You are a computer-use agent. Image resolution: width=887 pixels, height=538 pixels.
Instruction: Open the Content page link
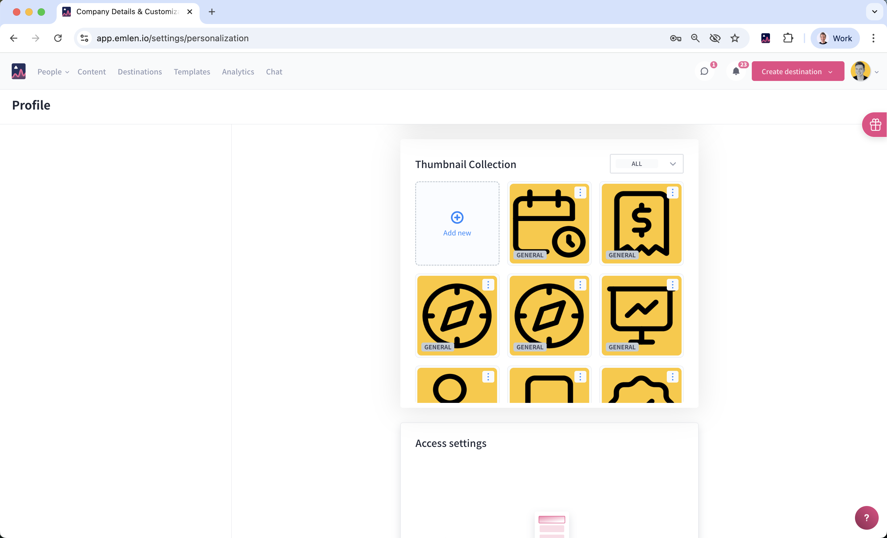[x=91, y=72]
